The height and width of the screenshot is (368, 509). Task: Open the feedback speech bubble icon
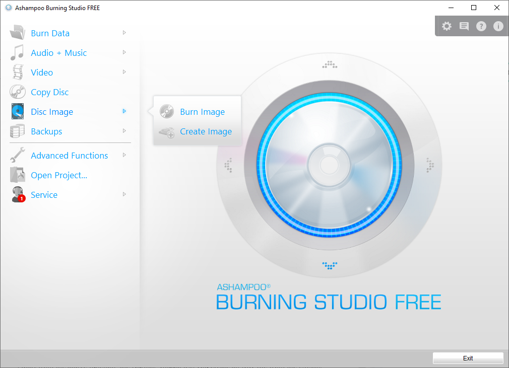pyautogui.click(x=464, y=26)
